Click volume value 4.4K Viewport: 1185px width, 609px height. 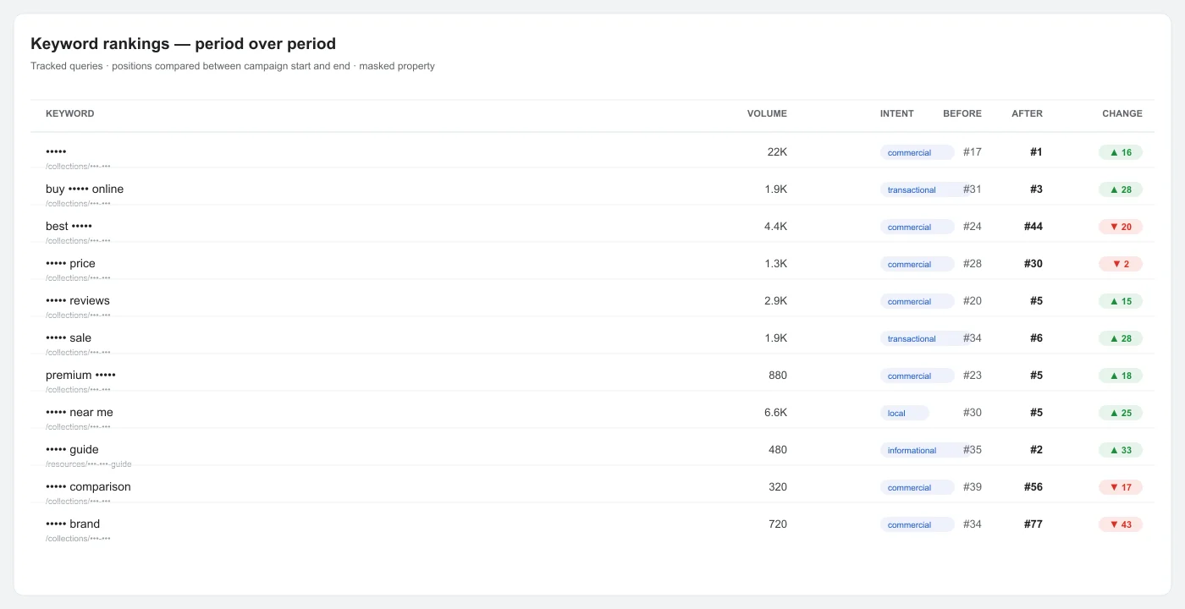pos(775,227)
